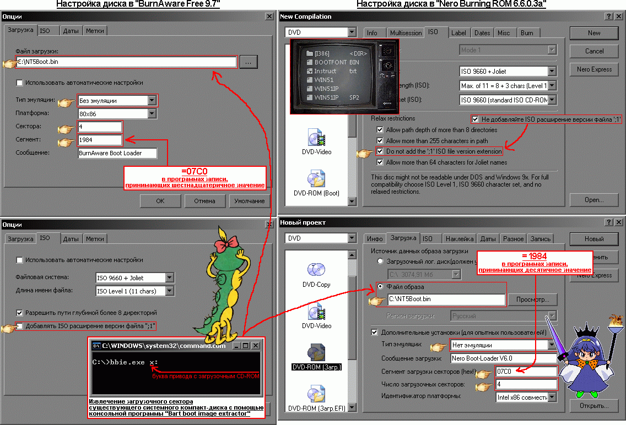Open the Multisession tab in New Compilation

[406, 32]
